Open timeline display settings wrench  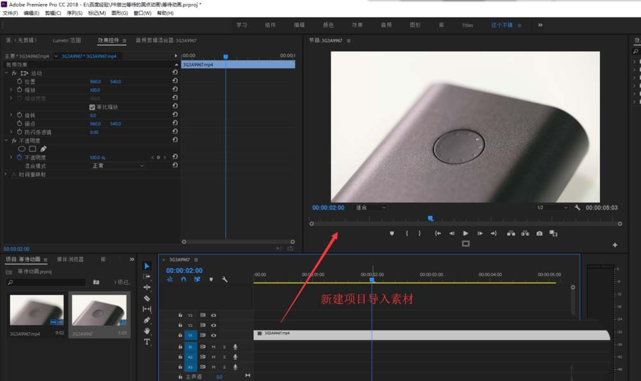224,279
